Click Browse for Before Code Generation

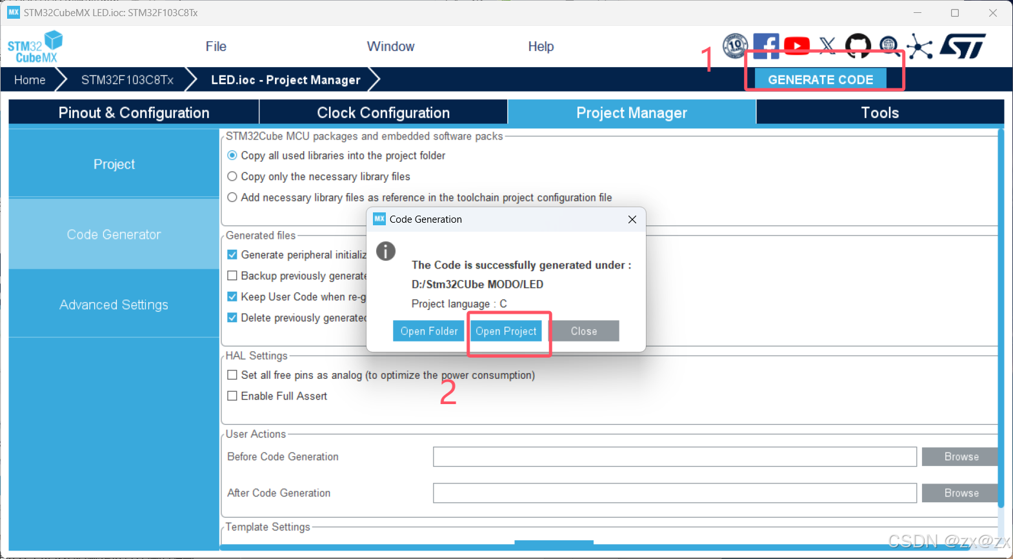coord(961,456)
